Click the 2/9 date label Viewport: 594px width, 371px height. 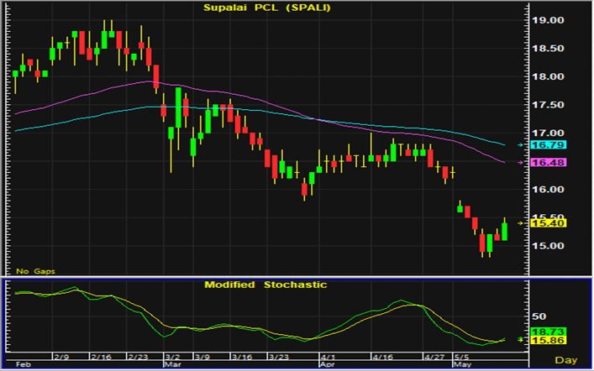[x=61, y=357]
